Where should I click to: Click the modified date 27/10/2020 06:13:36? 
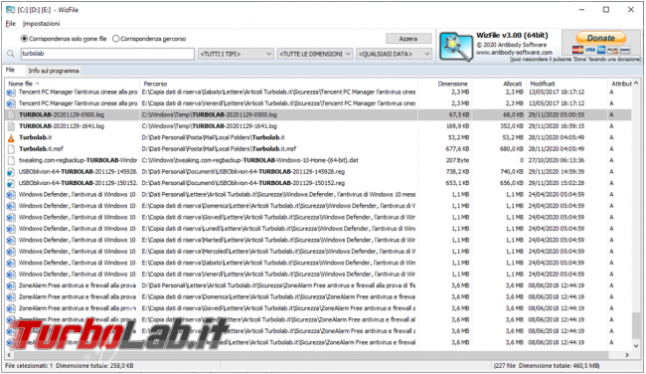pos(557,160)
